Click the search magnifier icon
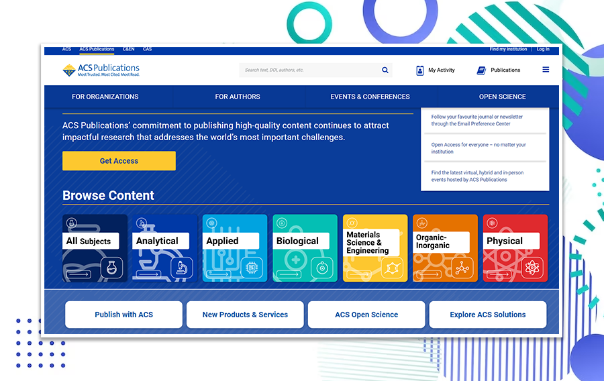The width and height of the screenshot is (604, 381). 385,70
